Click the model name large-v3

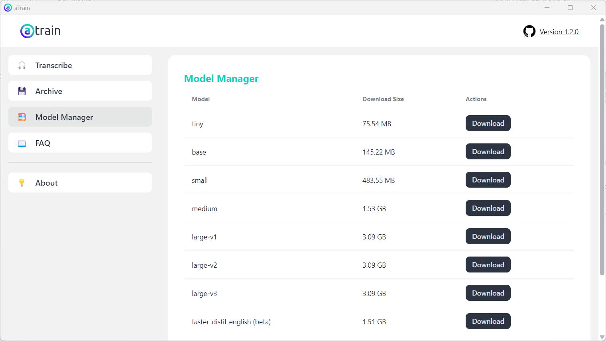[205, 294]
